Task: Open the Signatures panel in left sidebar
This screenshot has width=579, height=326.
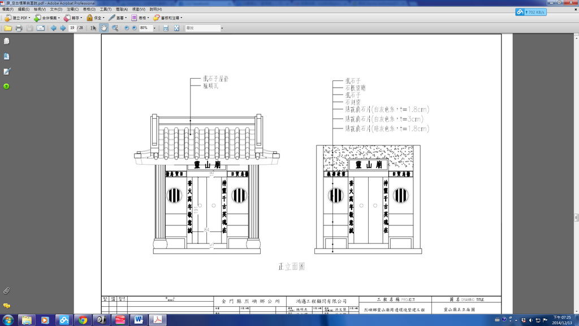Action: point(6,71)
